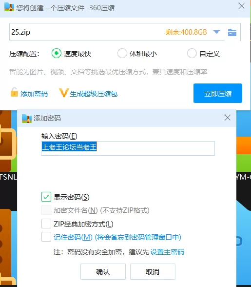Click the 设置主密码 link

167,252
